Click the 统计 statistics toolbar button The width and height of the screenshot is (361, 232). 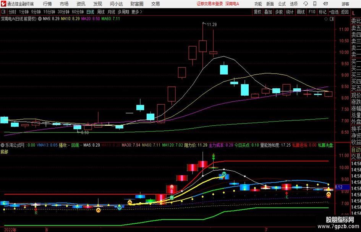pos(290,12)
